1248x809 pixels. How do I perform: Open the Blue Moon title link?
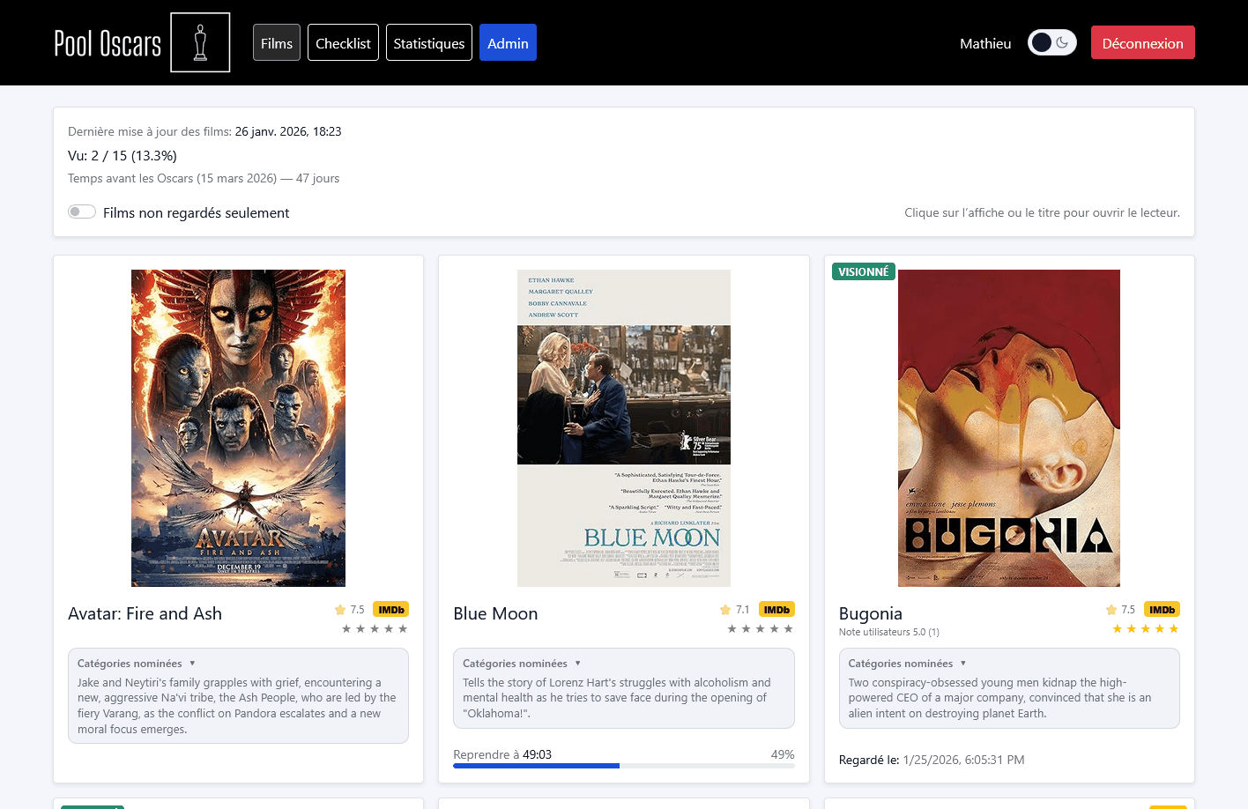495,613
